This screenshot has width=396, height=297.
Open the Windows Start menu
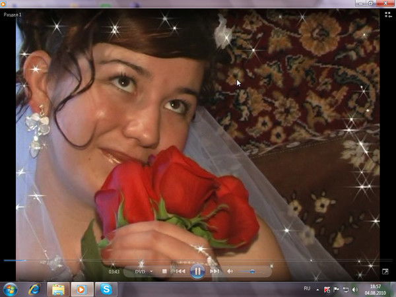11,289
